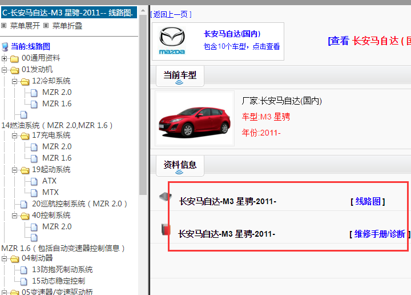The height and width of the screenshot is (295, 411).
Task: Click the 查看 长安马自达 header link
Action: (369, 41)
